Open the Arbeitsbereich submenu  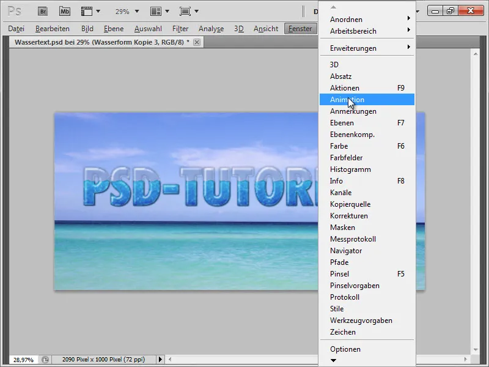click(x=367, y=31)
